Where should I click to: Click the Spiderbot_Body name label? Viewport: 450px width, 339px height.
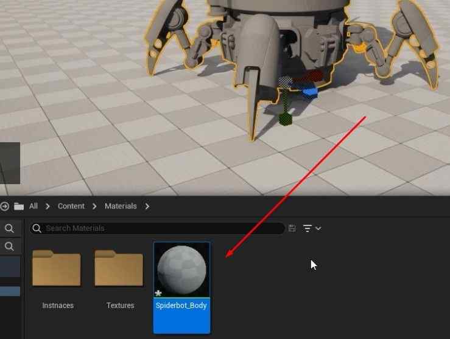coord(181,306)
